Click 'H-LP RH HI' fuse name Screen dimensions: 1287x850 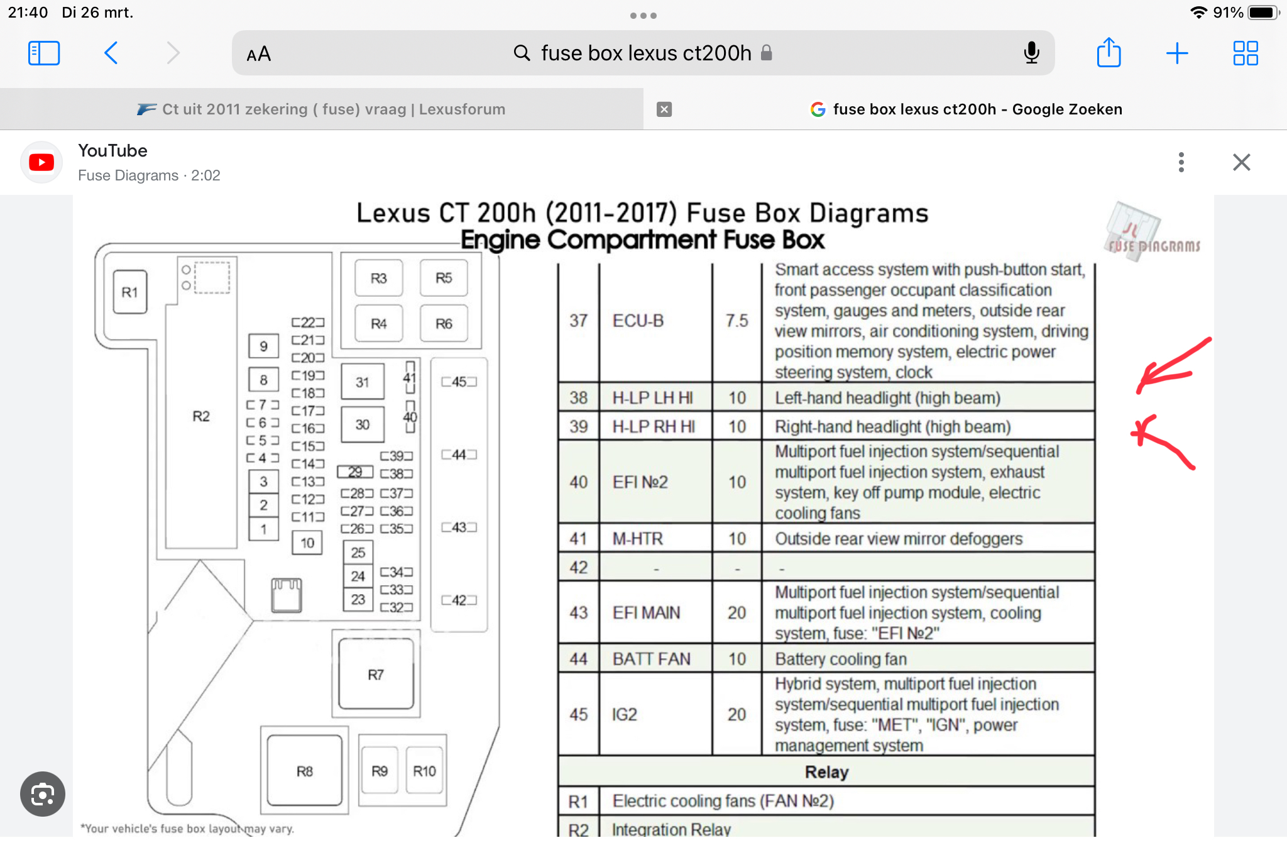(x=654, y=427)
